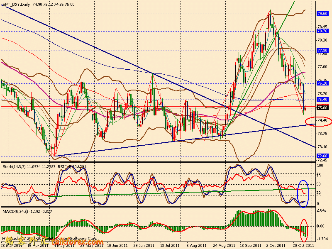This screenshot has height=249, width=332.
Task: Click the 78.30 price axis value
Action: point(322,40)
